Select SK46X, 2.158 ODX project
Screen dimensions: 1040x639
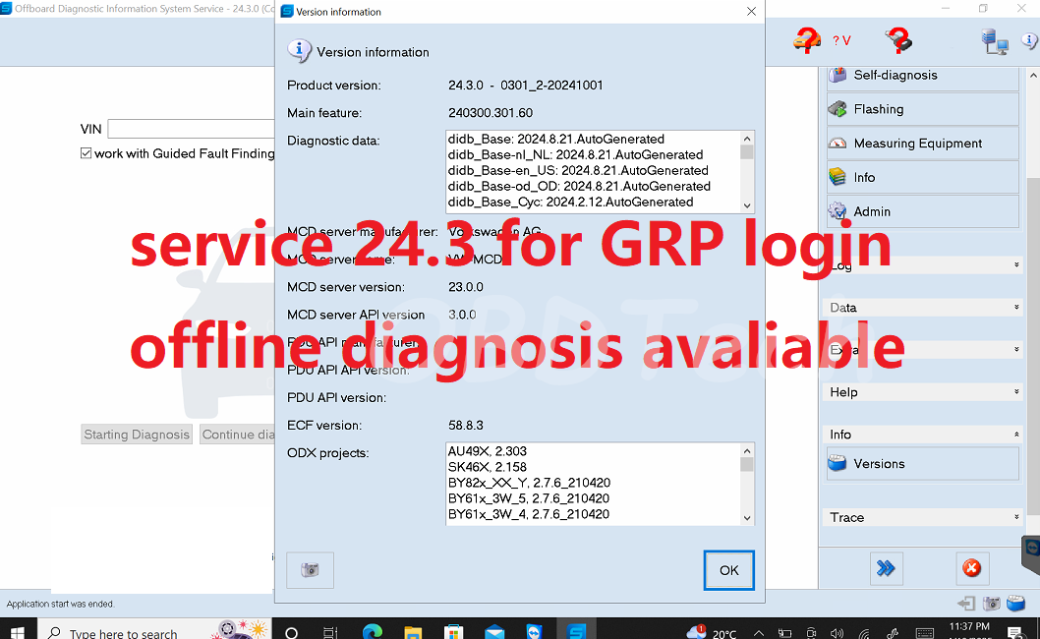coord(487,467)
